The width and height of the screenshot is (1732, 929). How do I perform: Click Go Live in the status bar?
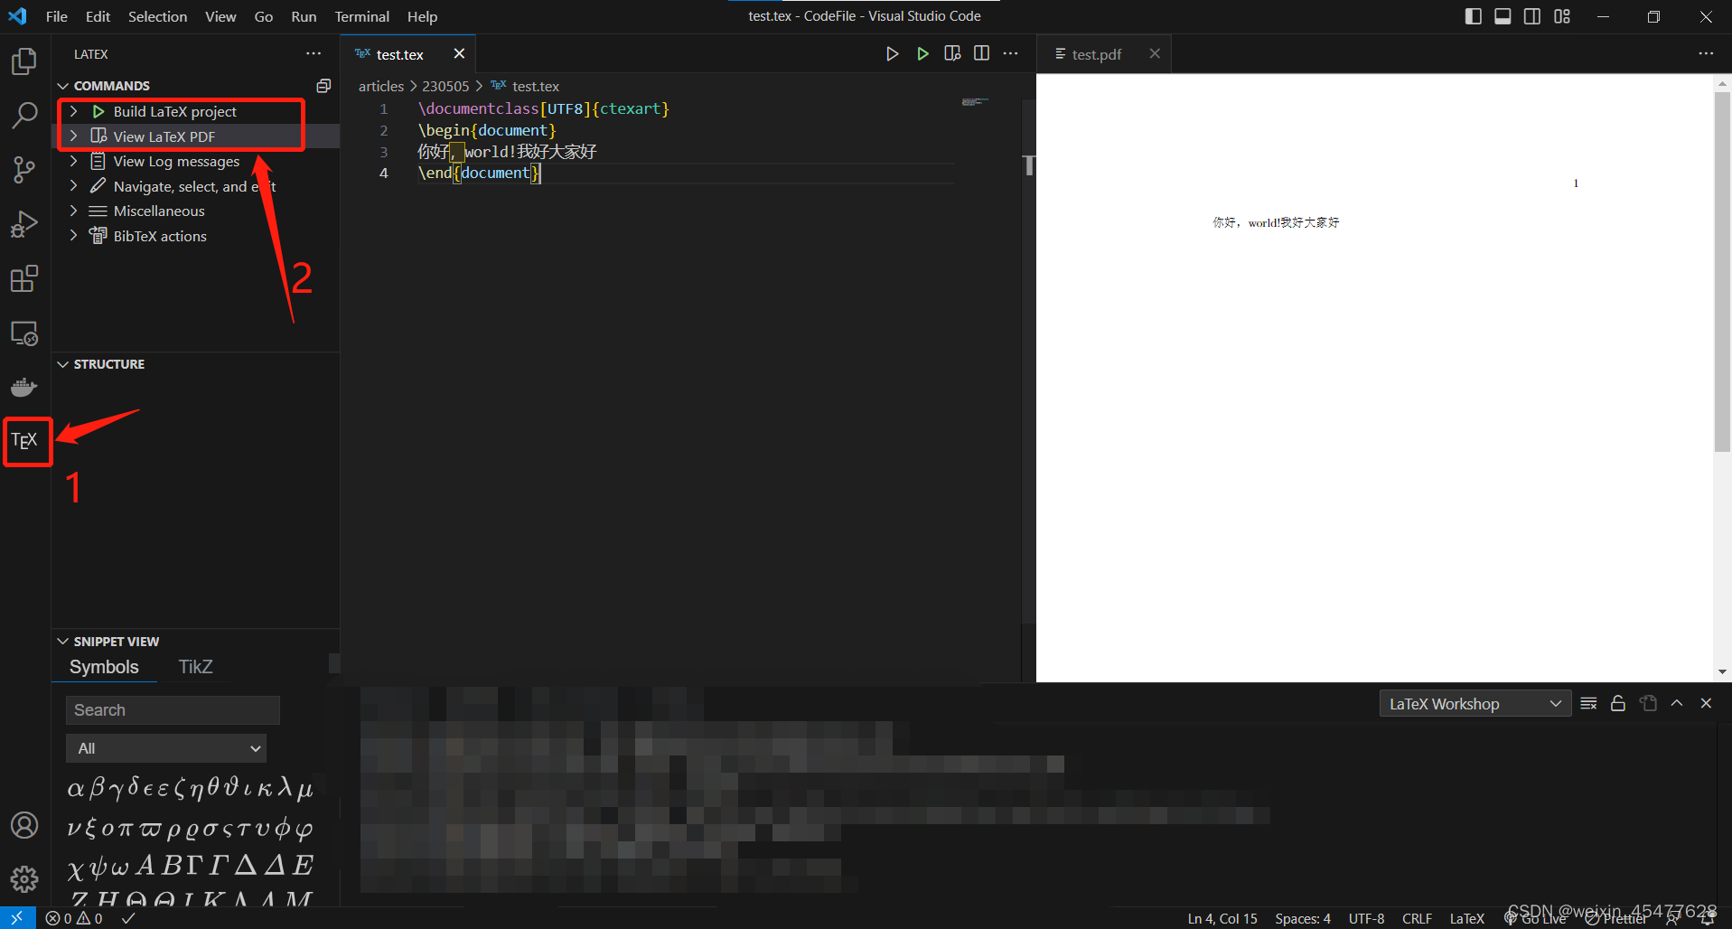click(x=1536, y=918)
